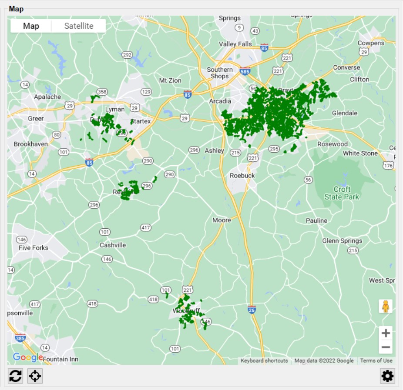Click the West Springs label
This screenshot has width=403, height=390.
pyautogui.click(x=382, y=280)
